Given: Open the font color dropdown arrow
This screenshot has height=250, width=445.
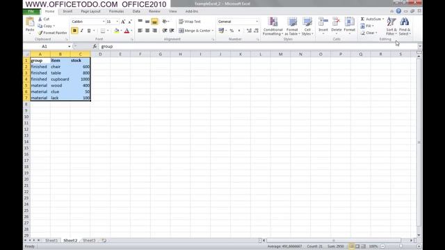Looking at the screenshot, I should pos(131,31).
